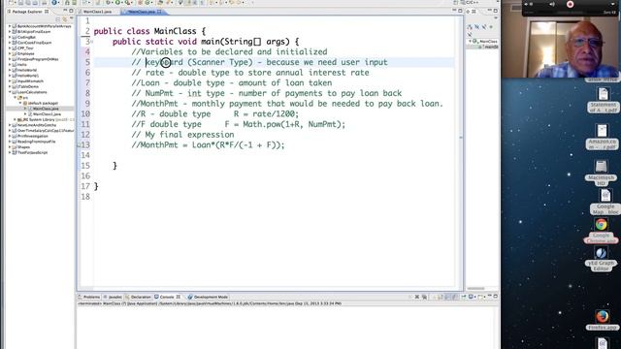Toggle hide fields in Outline toolbar
Screen dimensions: 621x349
point(476,27)
